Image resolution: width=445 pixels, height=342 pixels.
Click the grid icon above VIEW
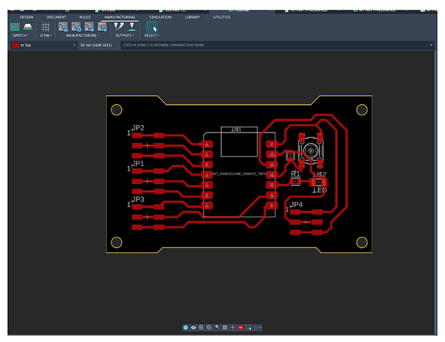pos(46,27)
